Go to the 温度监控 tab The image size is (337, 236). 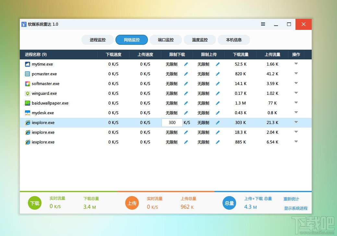200,40
